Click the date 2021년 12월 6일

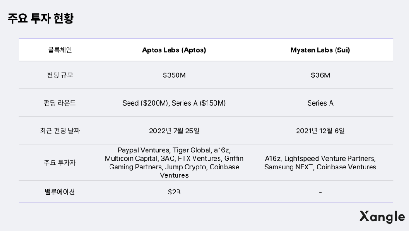(x=320, y=131)
